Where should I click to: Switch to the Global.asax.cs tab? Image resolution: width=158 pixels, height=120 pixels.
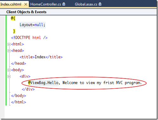click(x=88, y=4)
